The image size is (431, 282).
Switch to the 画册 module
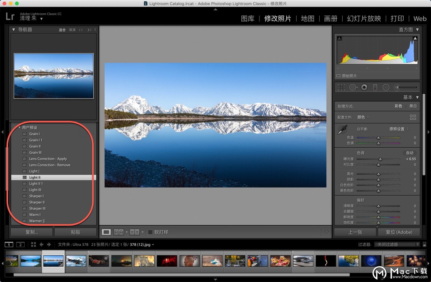[x=330, y=19]
